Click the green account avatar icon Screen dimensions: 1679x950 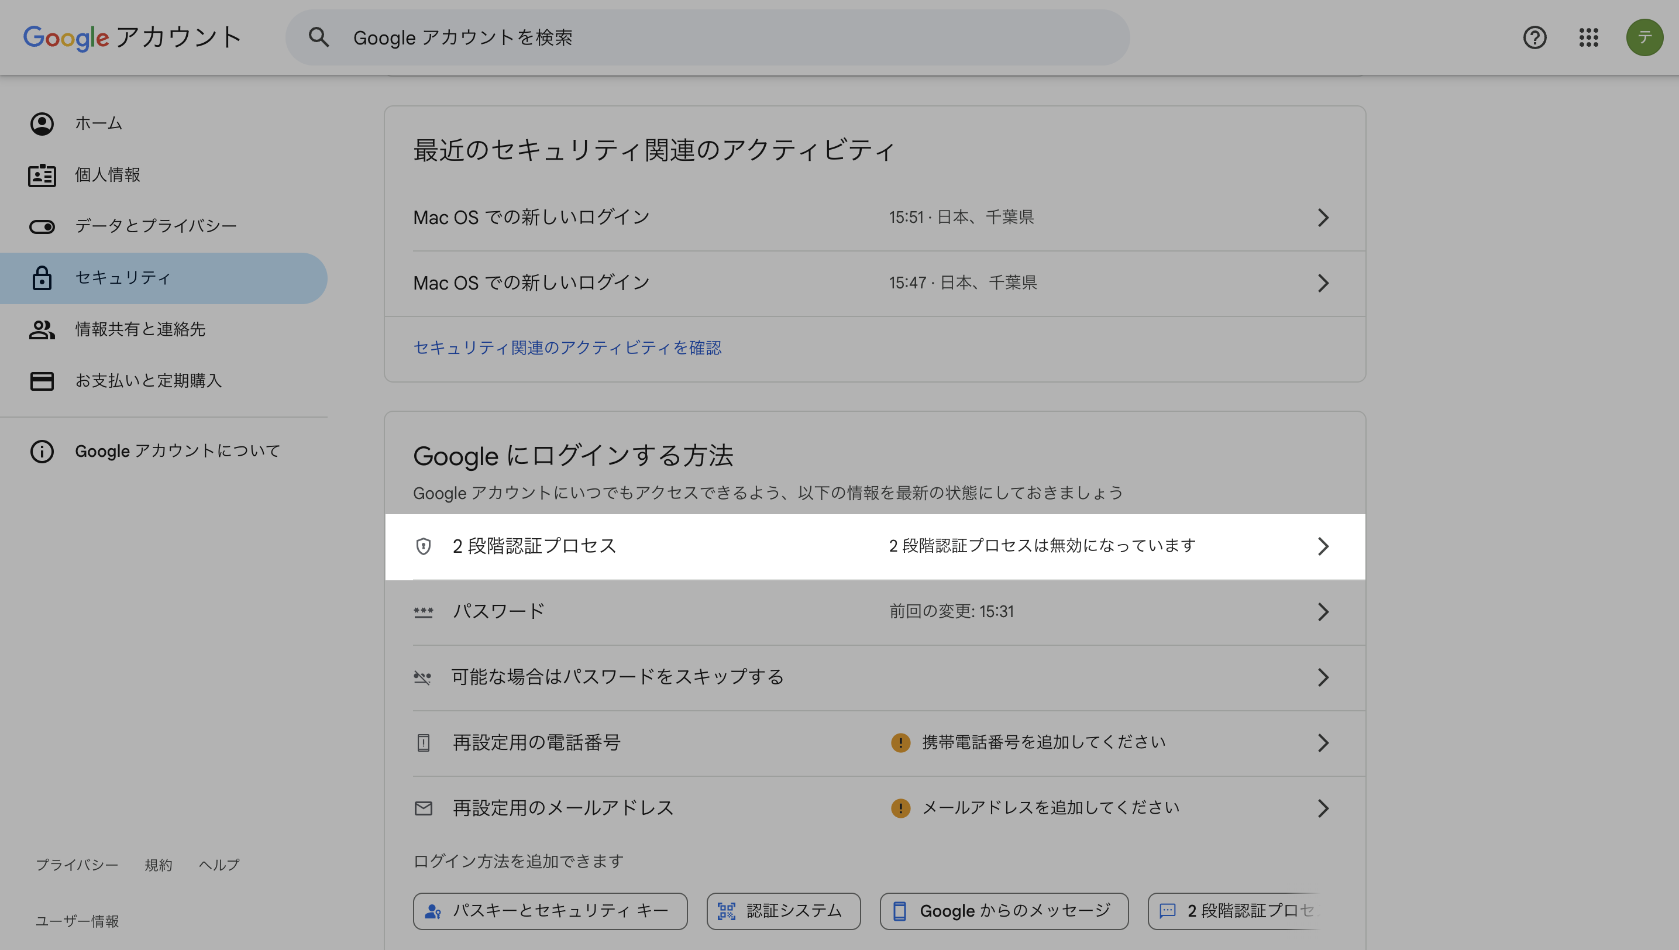1644,37
